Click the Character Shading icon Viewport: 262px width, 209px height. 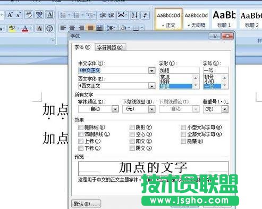point(39,28)
